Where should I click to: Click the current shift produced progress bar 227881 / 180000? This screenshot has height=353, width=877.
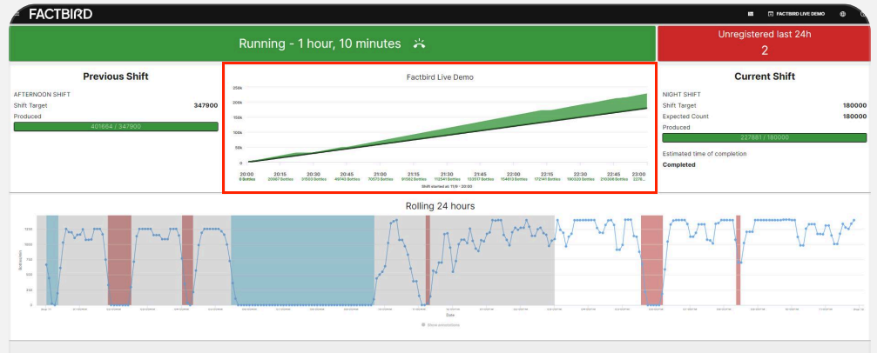[765, 137]
